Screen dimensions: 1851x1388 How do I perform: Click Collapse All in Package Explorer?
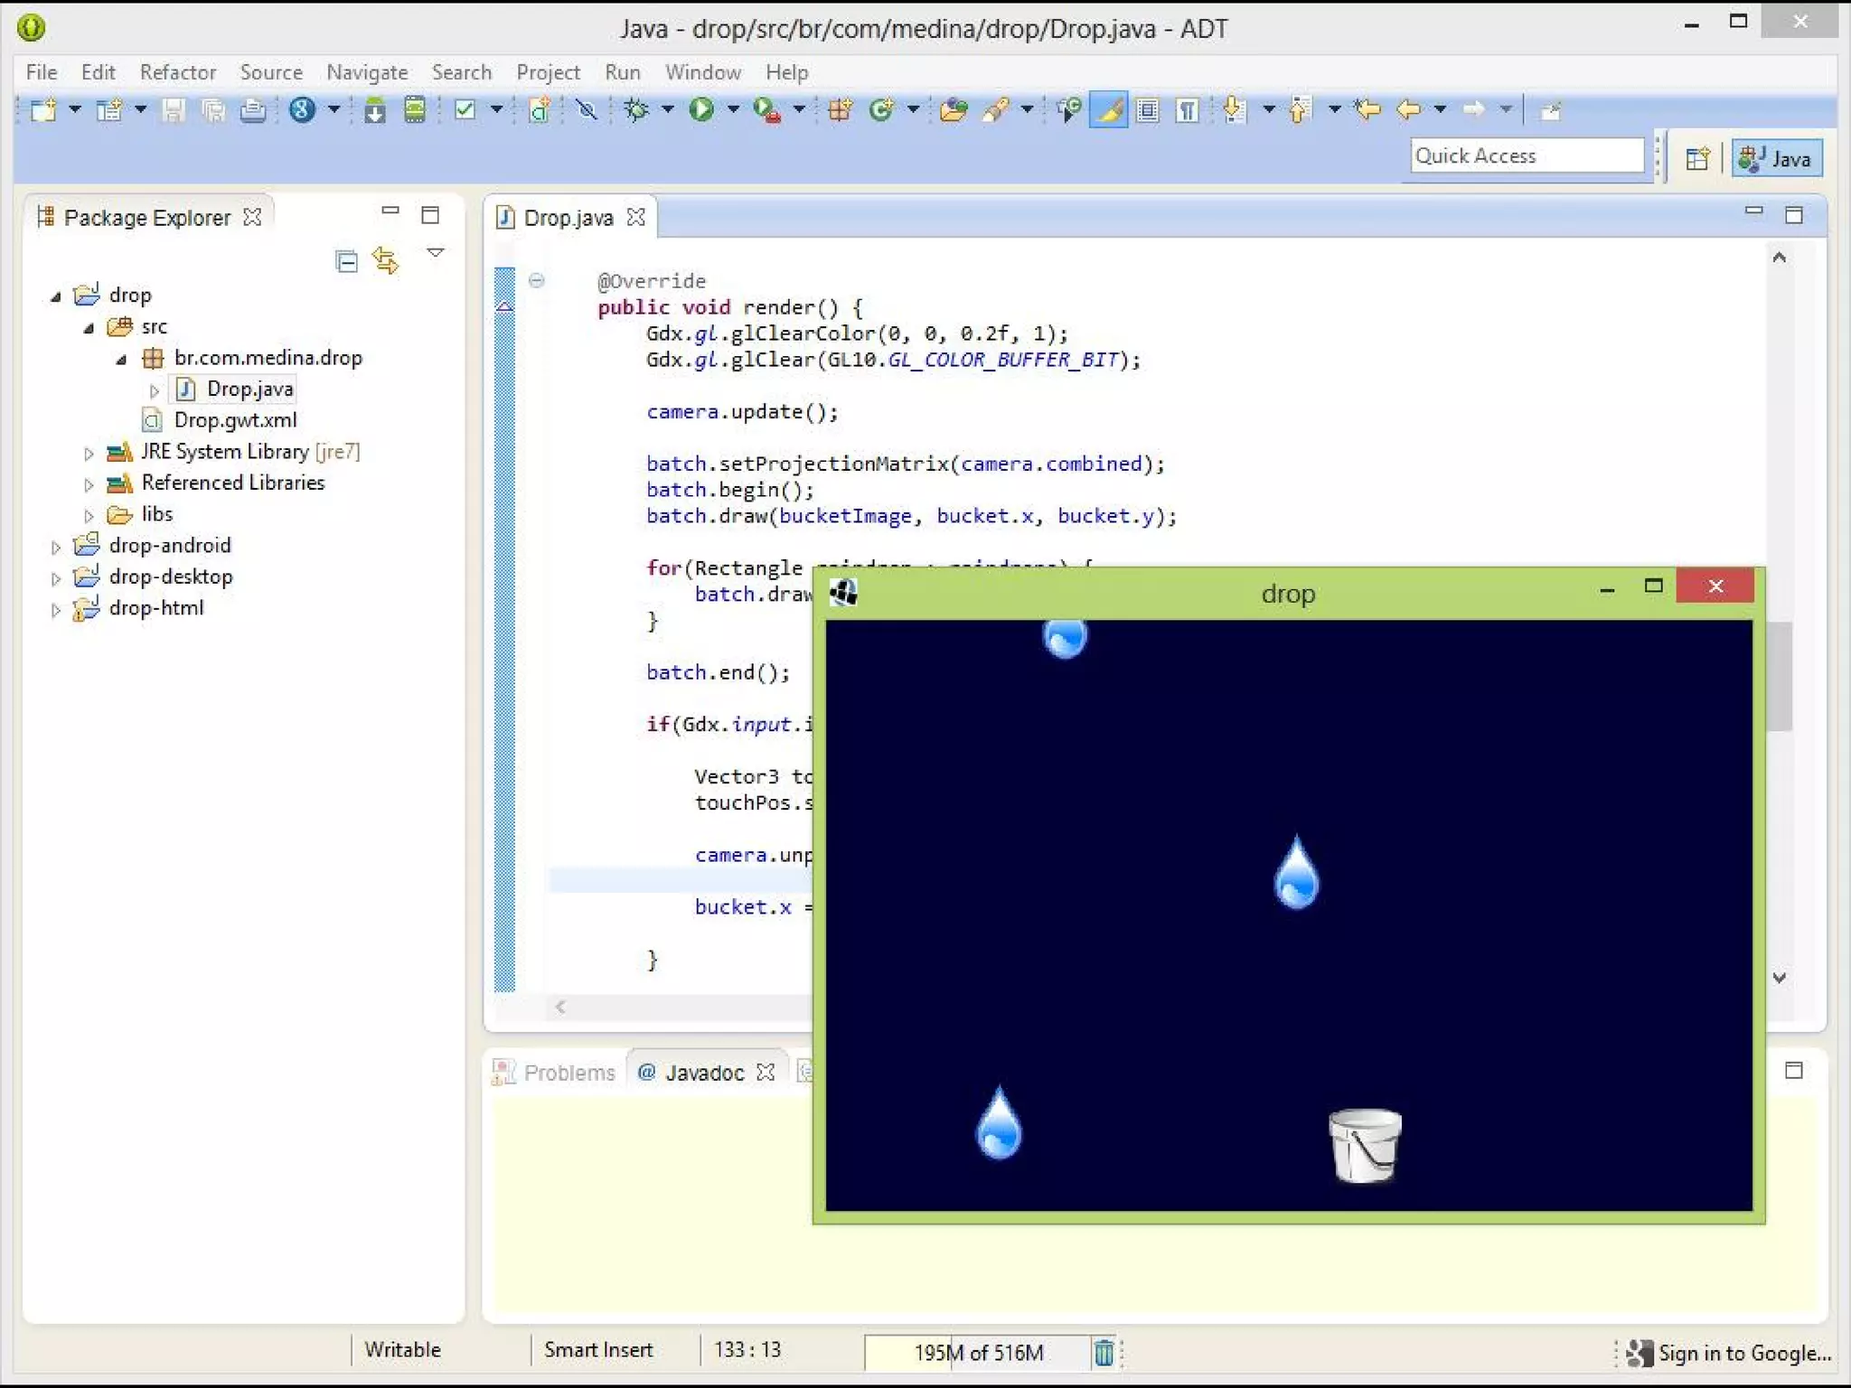346,261
